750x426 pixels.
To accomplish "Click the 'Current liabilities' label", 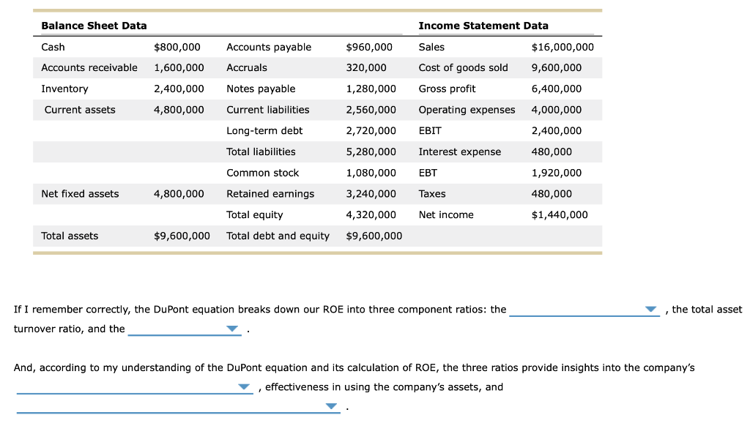I will pyautogui.click(x=268, y=110).
